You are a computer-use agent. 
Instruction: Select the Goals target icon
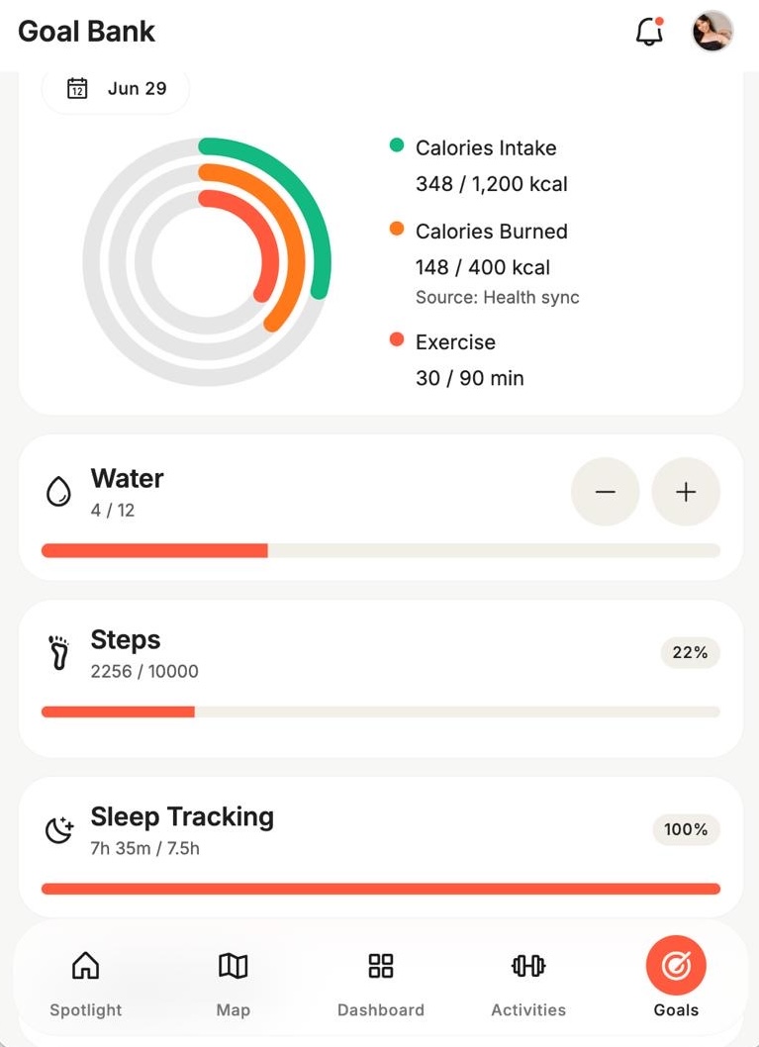tap(676, 966)
